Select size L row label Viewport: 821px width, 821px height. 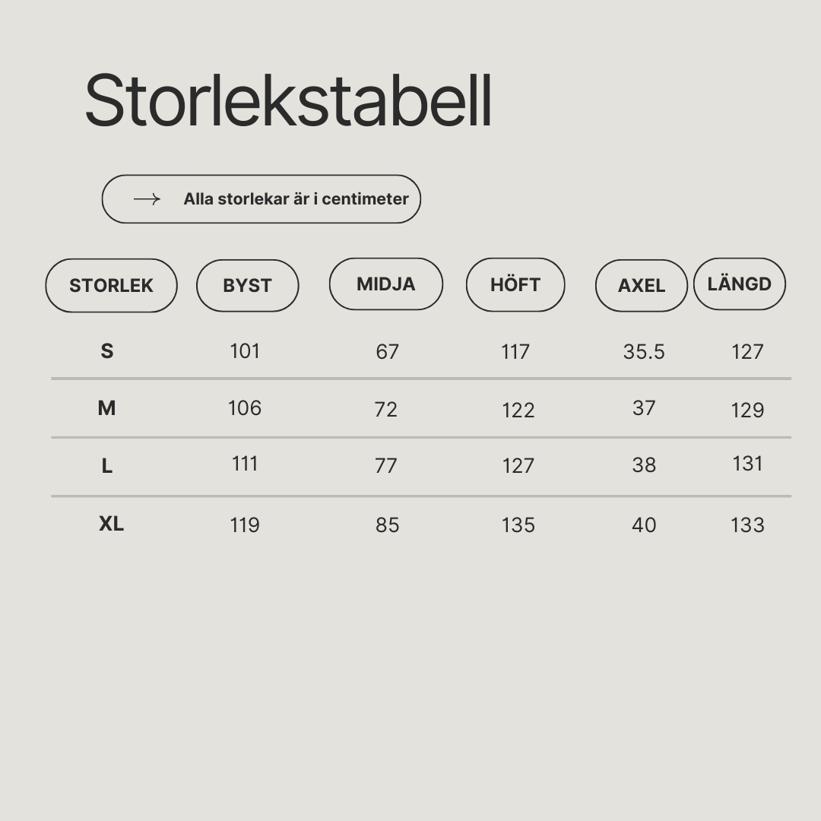pos(107,465)
